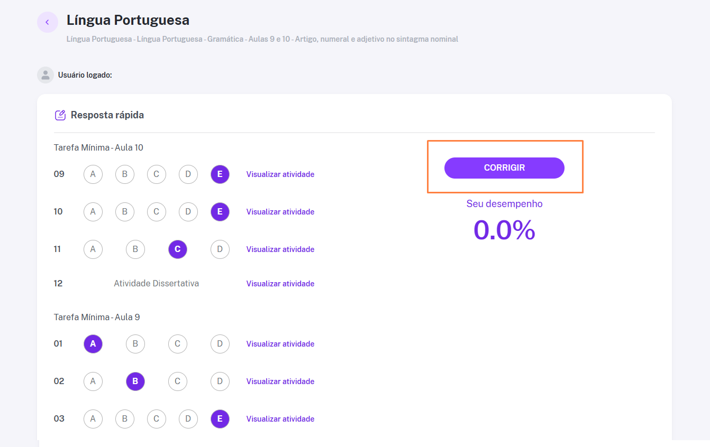Click Visualizar atividade for question 10
Image resolution: width=710 pixels, height=447 pixels.
pyautogui.click(x=280, y=212)
